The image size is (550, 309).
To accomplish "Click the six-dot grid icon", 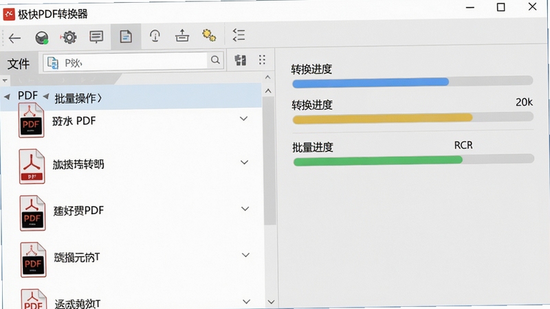I will [x=262, y=60].
